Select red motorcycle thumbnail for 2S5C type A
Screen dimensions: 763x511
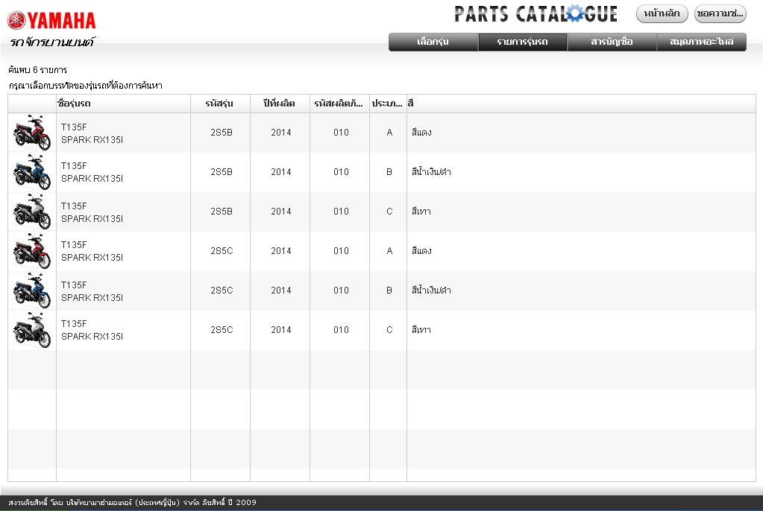coord(32,251)
